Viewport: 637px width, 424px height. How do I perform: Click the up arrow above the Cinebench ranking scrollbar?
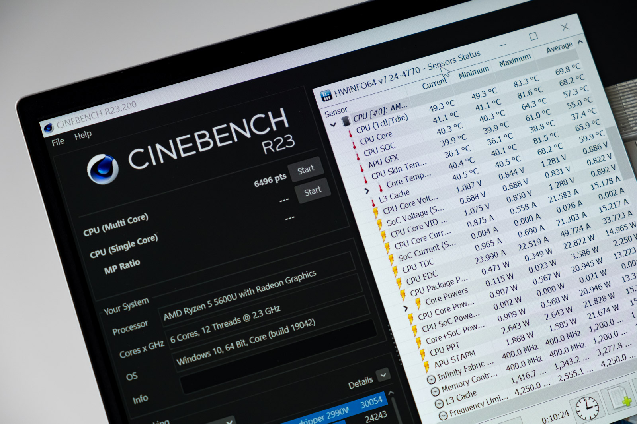pos(391,393)
